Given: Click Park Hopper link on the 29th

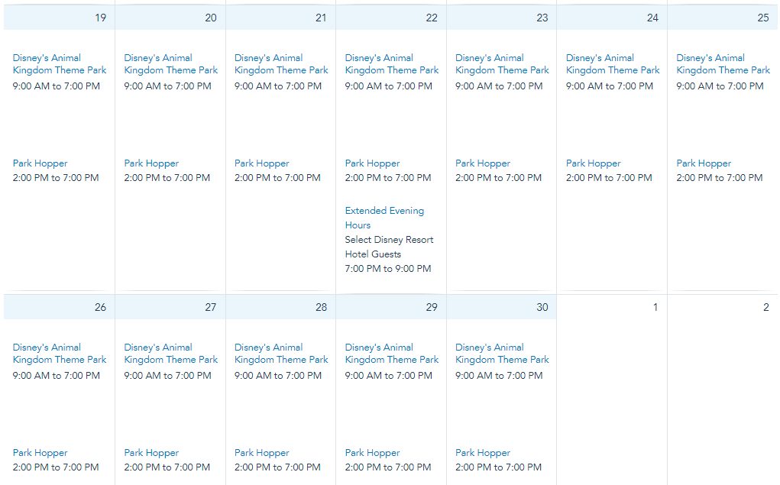Looking at the screenshot, I should coord(372,453).
